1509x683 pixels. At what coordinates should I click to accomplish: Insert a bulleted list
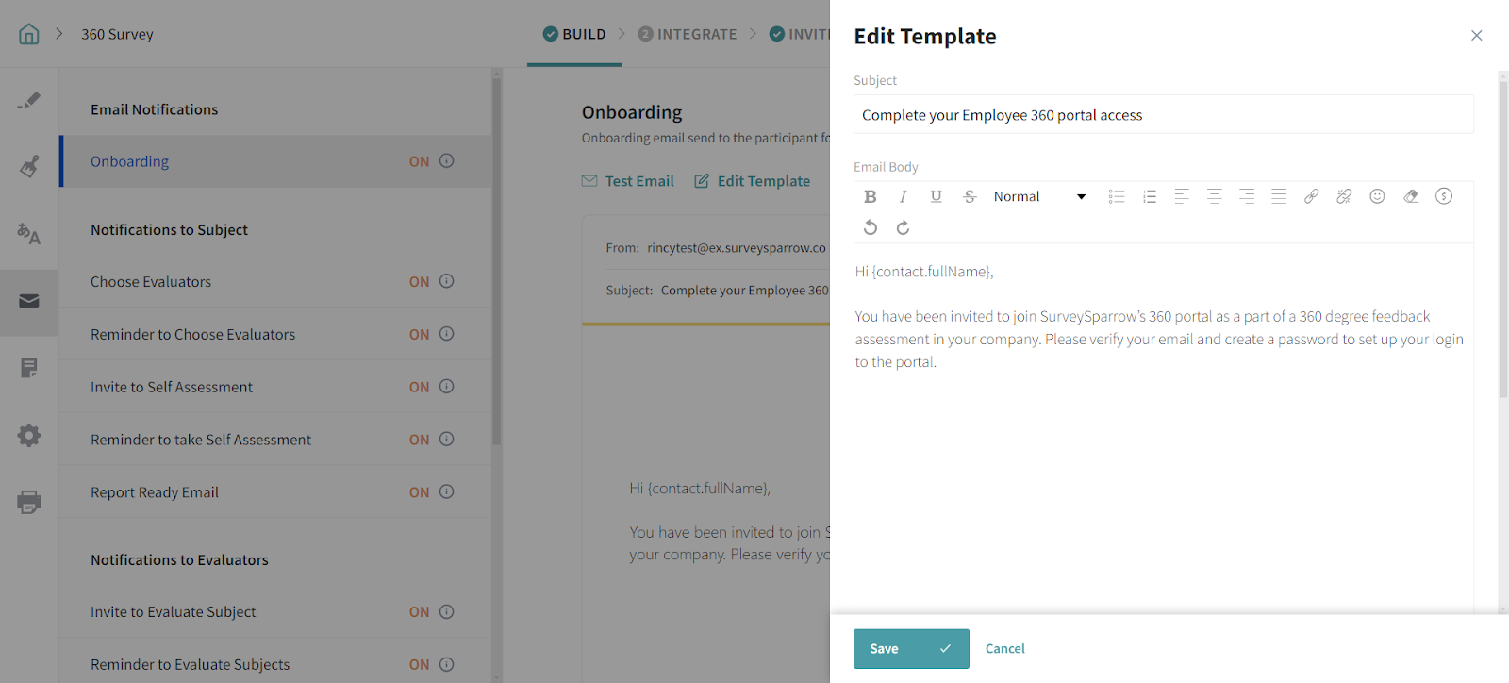(1117, 196)
